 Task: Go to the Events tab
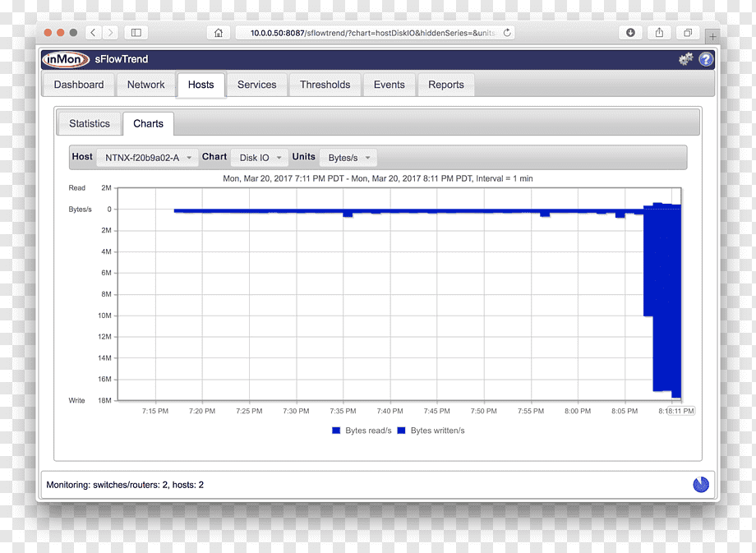click(x=389, y=85)
